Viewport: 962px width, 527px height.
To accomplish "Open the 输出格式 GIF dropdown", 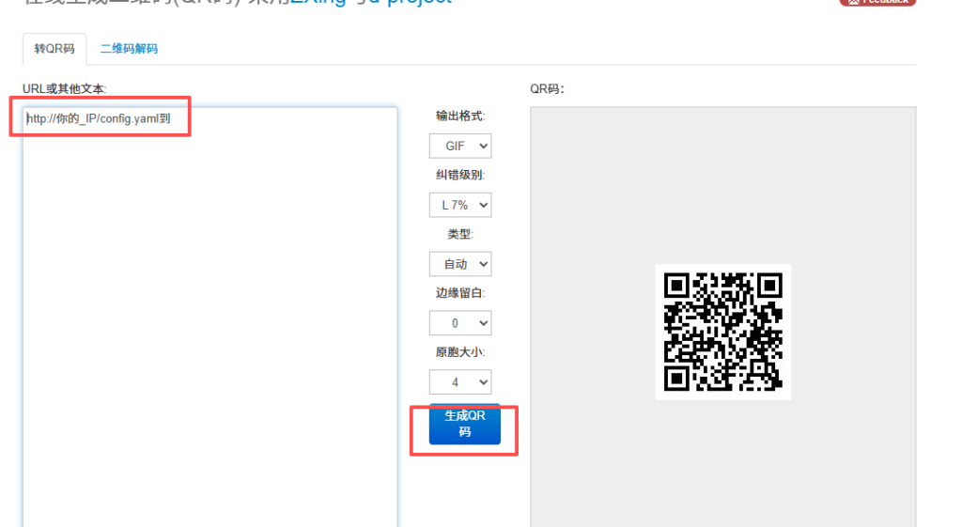I will [x=460, y=146].
